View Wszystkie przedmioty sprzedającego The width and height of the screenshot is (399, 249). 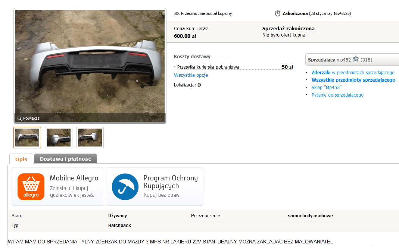(353, 80)
